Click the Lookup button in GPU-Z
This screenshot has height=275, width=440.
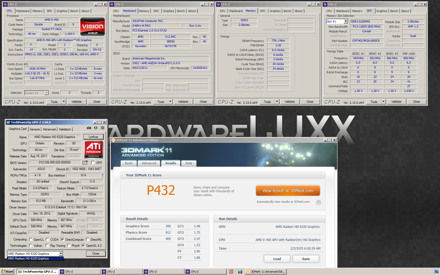coord(93,137)
